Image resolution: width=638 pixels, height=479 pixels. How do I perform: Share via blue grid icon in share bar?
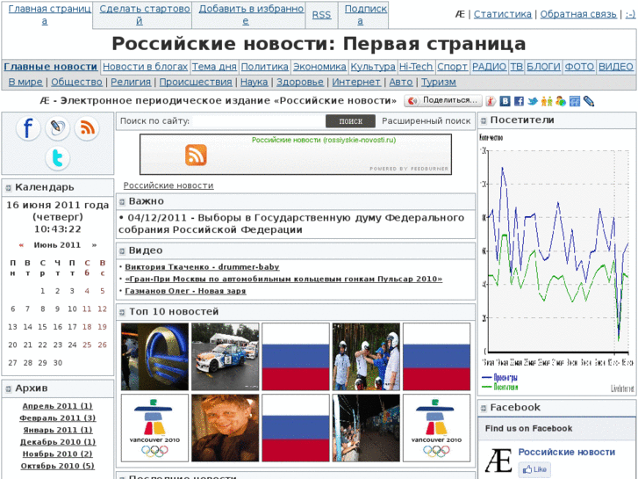[x=575, y=101]
